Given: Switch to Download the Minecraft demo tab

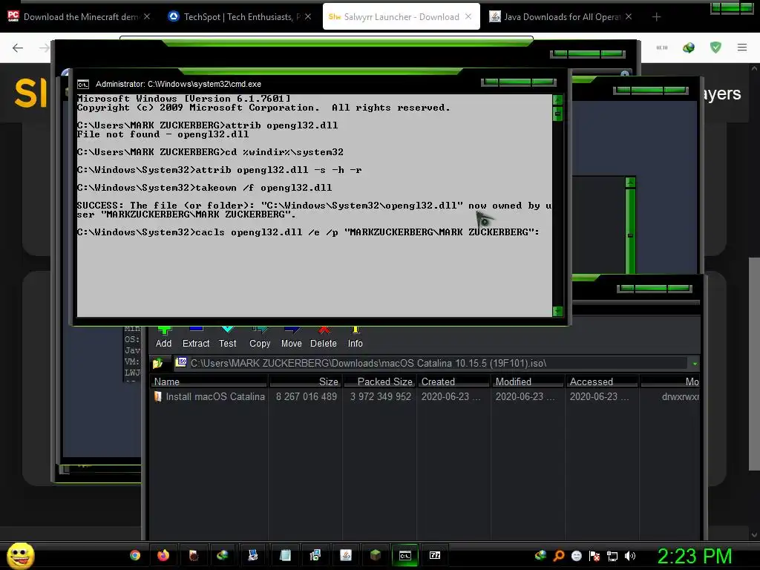Looking at the screenshot, I should pos(80,17).
